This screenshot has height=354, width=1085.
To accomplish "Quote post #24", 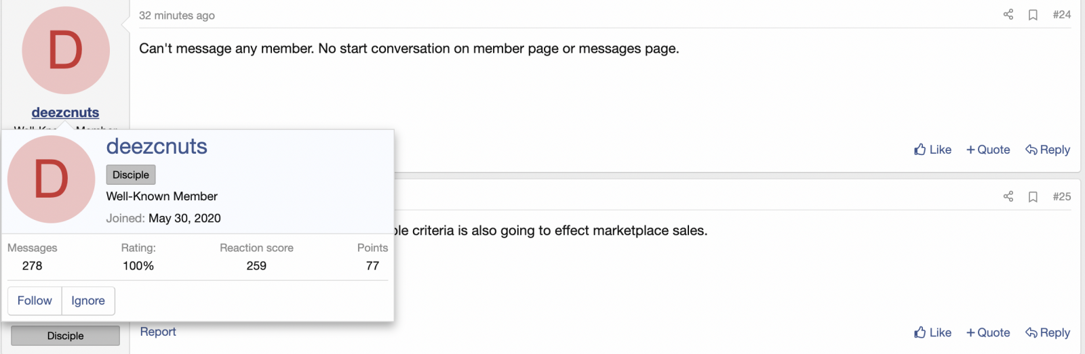I will click(x=988, y=150).
